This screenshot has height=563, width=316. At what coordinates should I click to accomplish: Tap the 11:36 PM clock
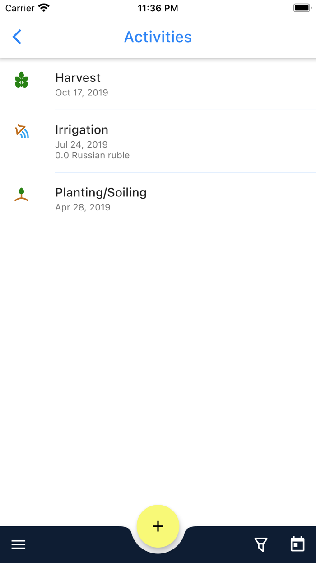pyautogui.click(x=158, y=8)
